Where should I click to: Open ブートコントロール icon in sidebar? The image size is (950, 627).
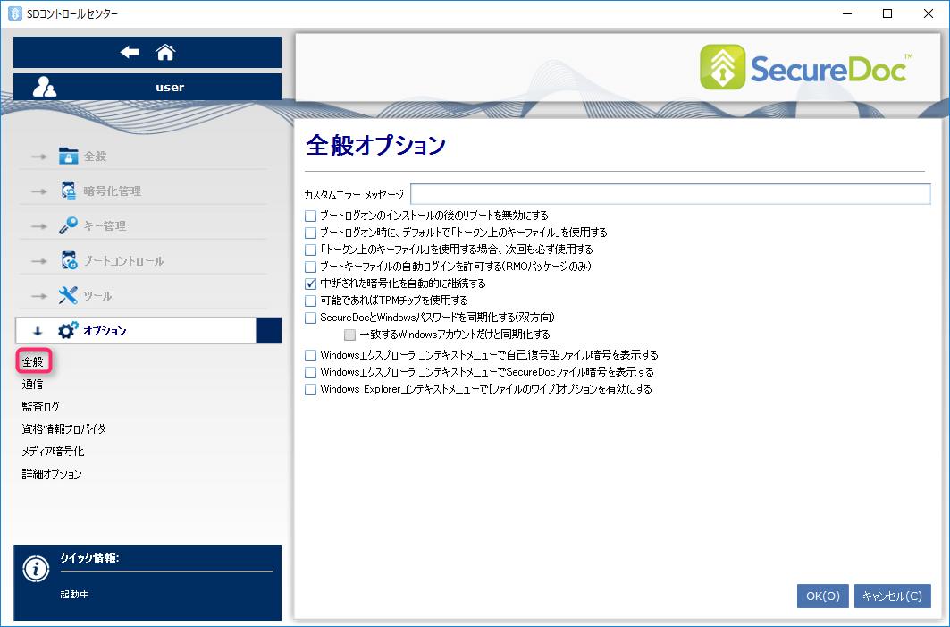69,260
